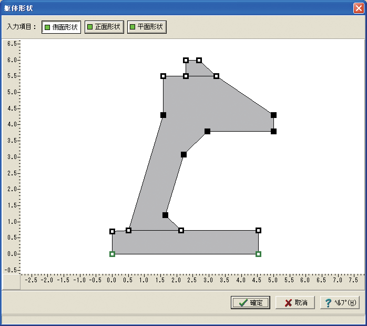Screen dimensions: 367x326
Task: Select the white handle at the base's top-right corner
Action: click(x=258, y=230)
